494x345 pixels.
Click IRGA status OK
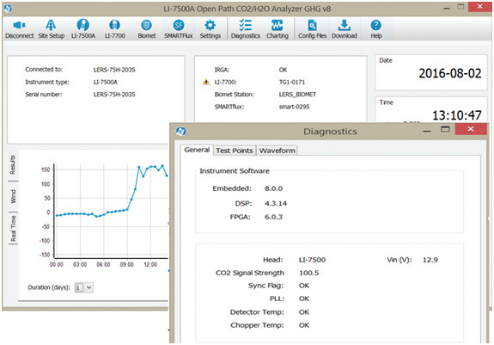pos(283,70)
